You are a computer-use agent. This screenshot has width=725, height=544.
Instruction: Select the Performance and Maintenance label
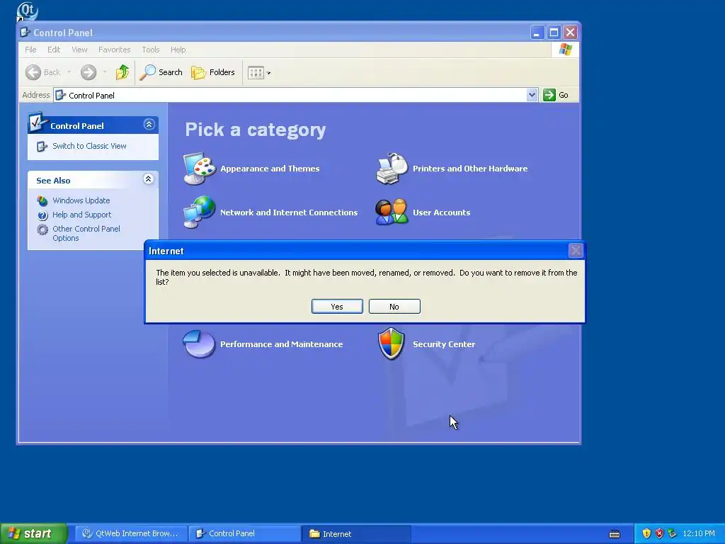282,344
